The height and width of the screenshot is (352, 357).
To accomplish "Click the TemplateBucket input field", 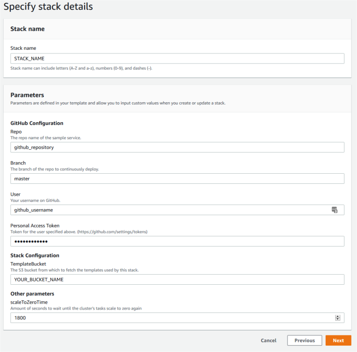I will click(177, 279).
